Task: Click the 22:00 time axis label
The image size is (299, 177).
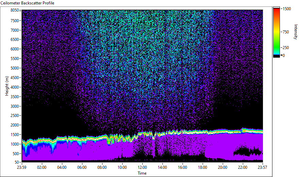Action: pyautogui.click(x=243, y=167)
